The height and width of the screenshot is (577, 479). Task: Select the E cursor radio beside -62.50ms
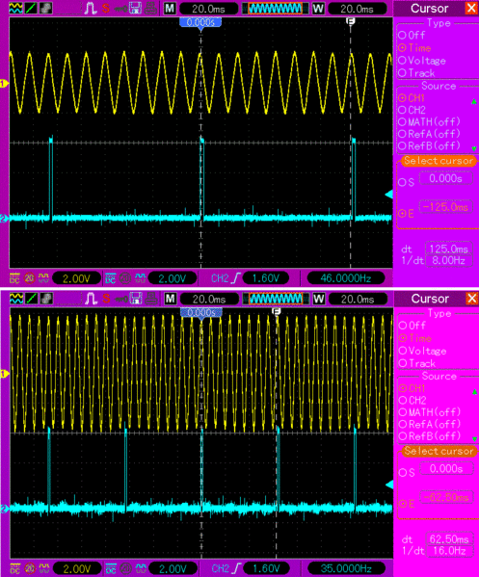[x=403, y=504]
